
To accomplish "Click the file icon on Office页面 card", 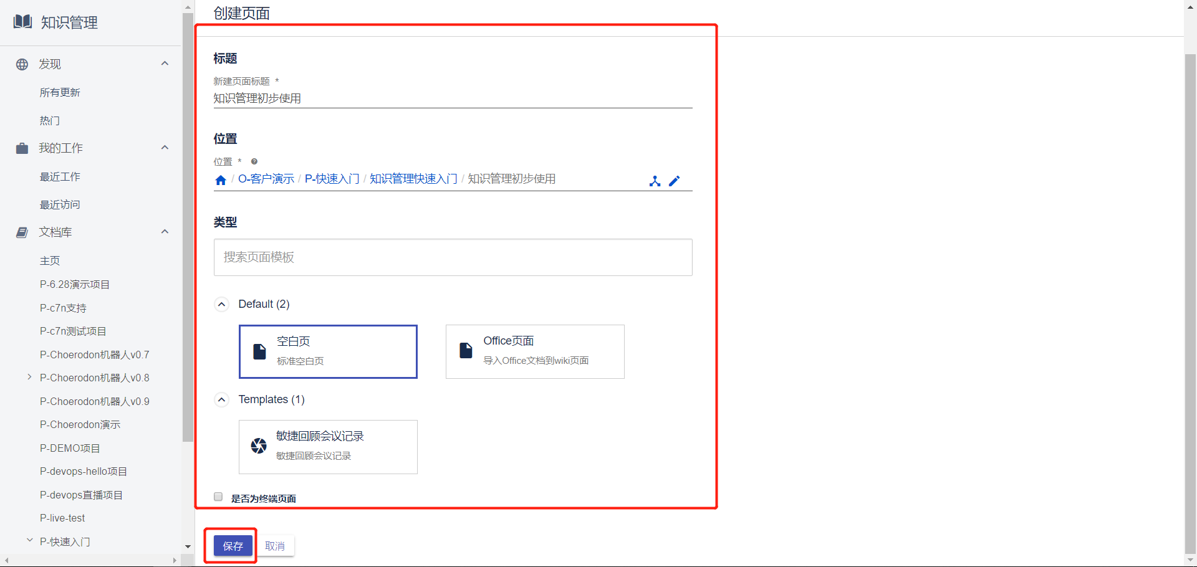I will point(466,351).
